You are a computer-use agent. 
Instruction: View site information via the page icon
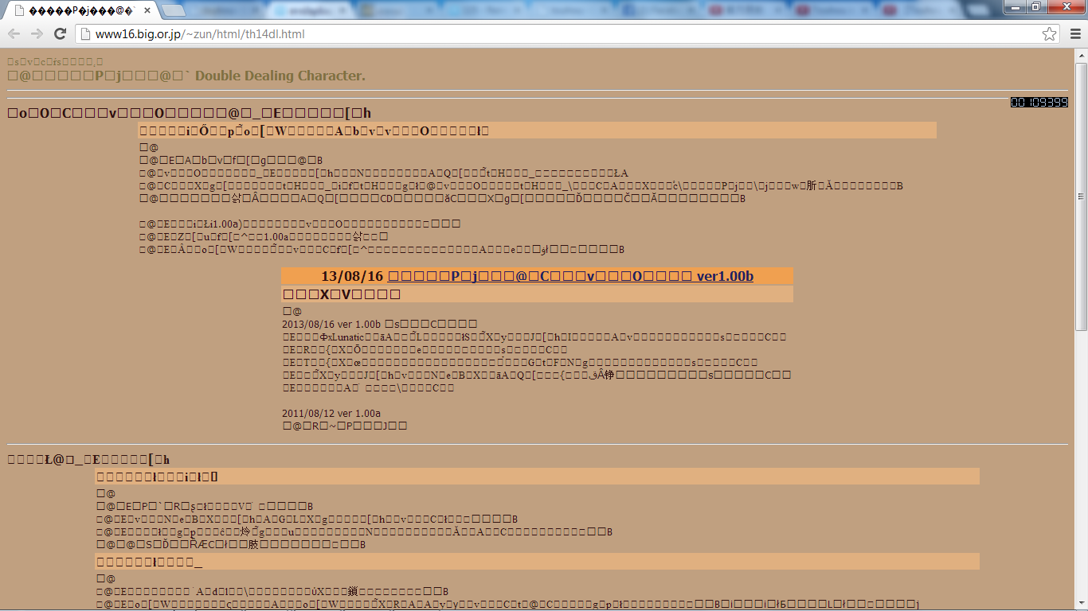(85, 33)
